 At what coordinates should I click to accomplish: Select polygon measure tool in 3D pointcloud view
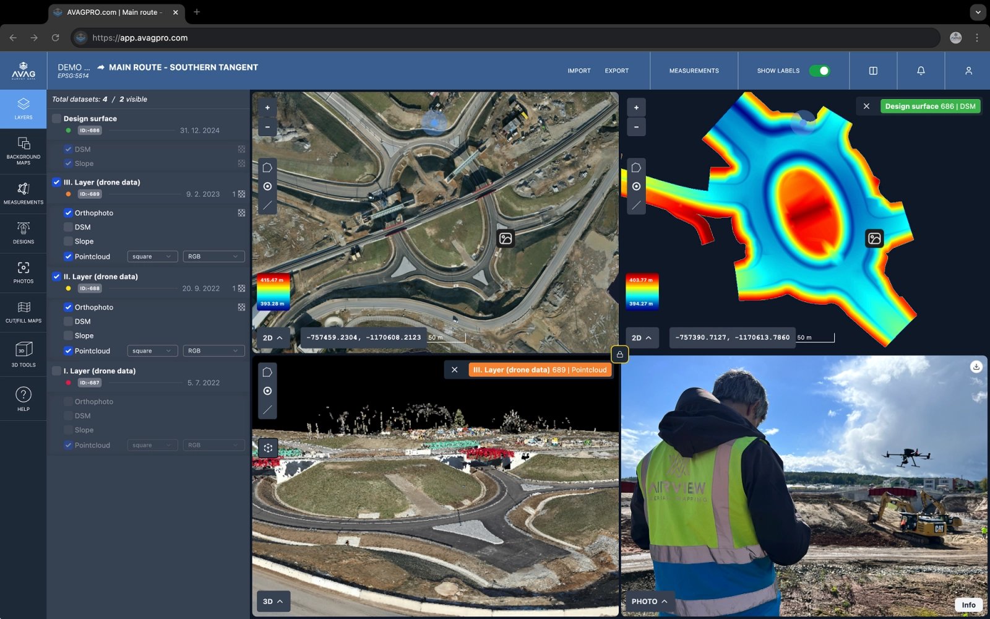pyautogui.click(x=267, y=372)
